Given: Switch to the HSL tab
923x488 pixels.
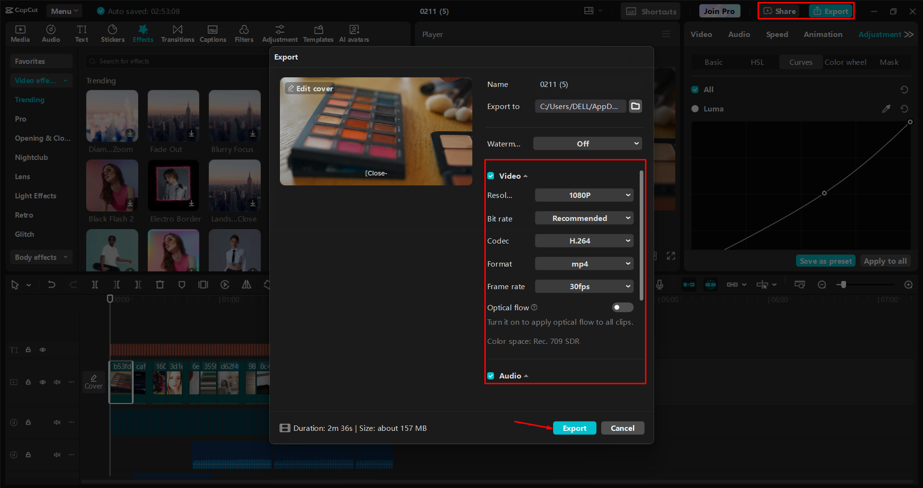Looking at the screenshot, I should pos(757,62).
